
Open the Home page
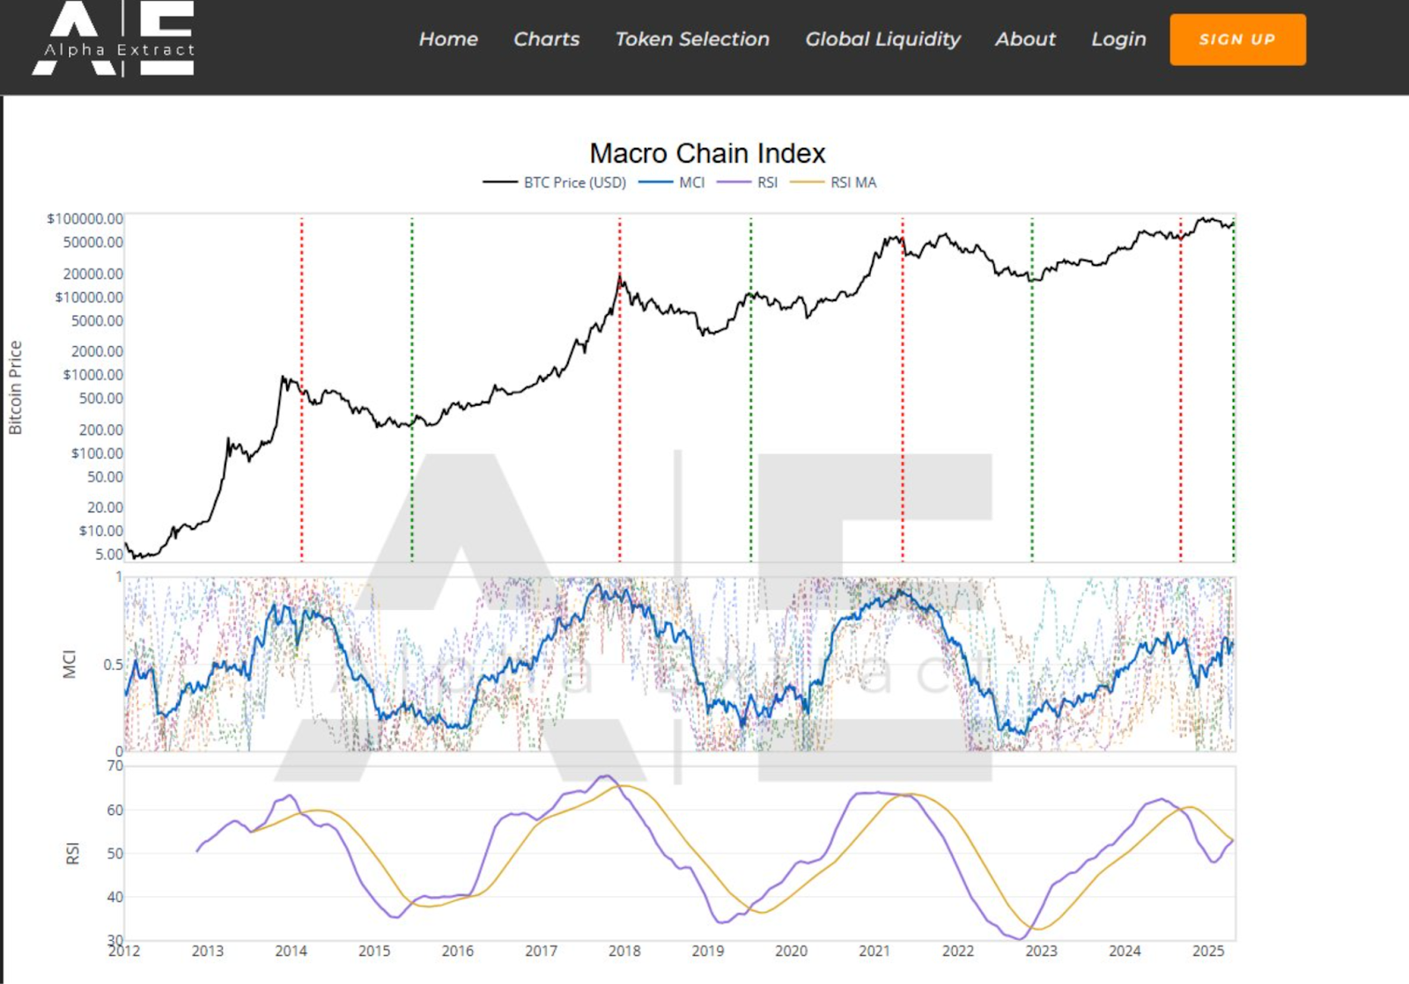[448, 40]
